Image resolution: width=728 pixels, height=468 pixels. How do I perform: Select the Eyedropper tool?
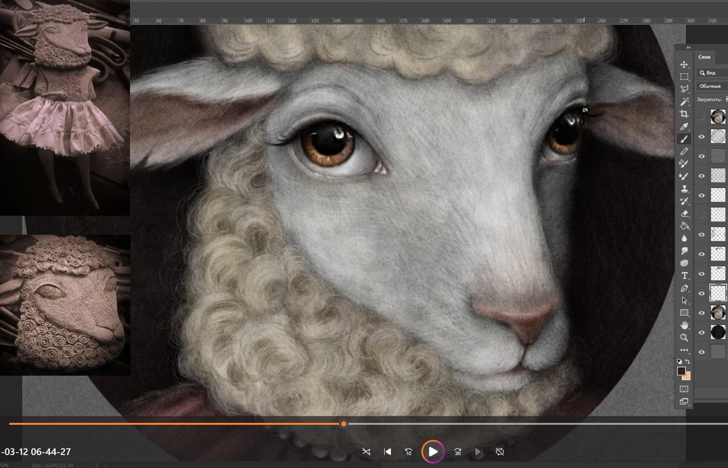tap(684, 127)
